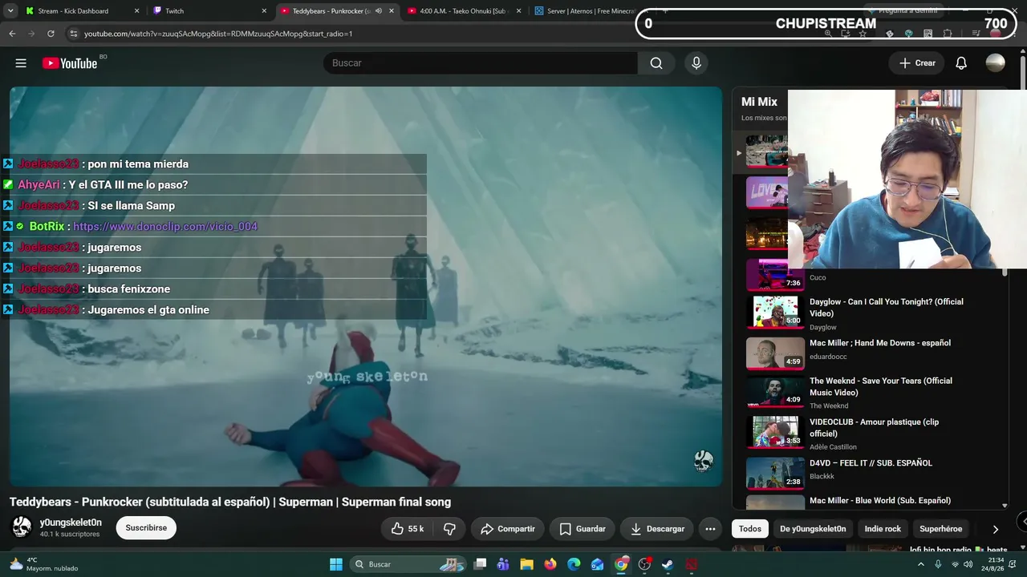The image size is (1027, 577).
Task: Open the browser tab search dropdown
Action: point(10,11)
